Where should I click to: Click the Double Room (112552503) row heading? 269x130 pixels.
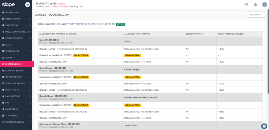(x=53, y=96)
